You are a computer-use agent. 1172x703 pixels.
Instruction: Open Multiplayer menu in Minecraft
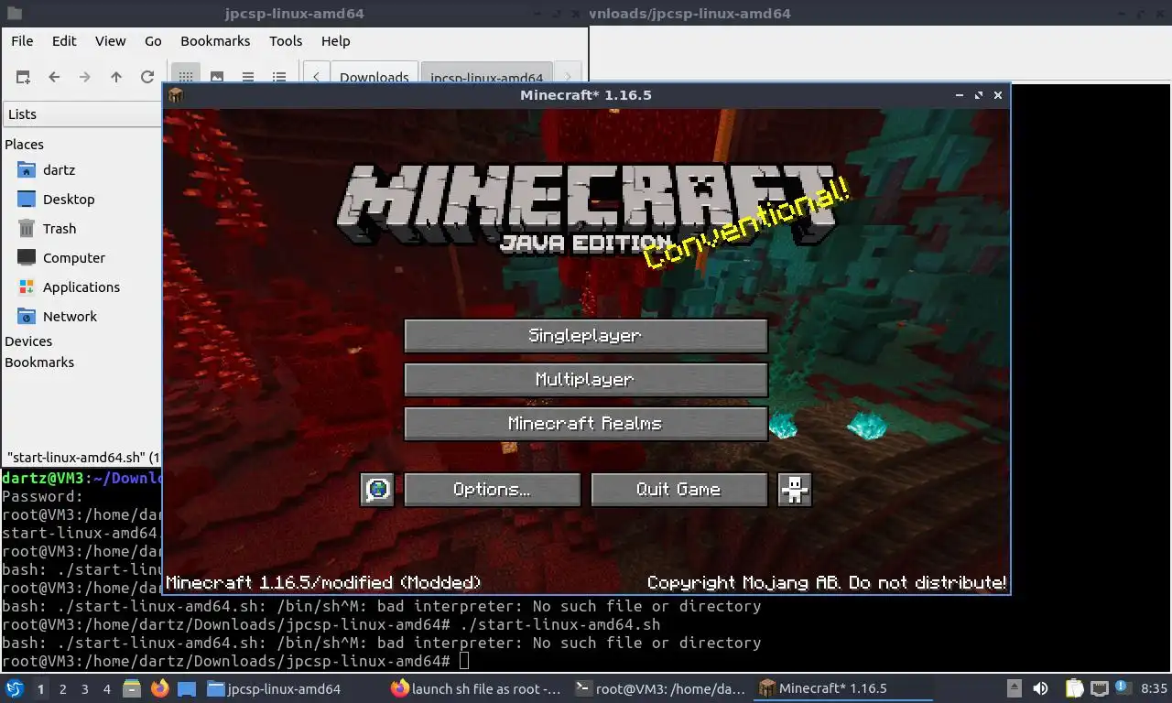585,380
